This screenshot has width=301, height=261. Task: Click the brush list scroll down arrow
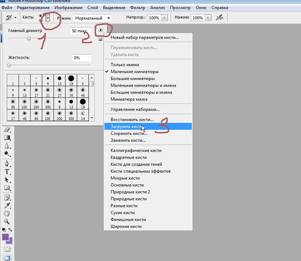(92, 118)
